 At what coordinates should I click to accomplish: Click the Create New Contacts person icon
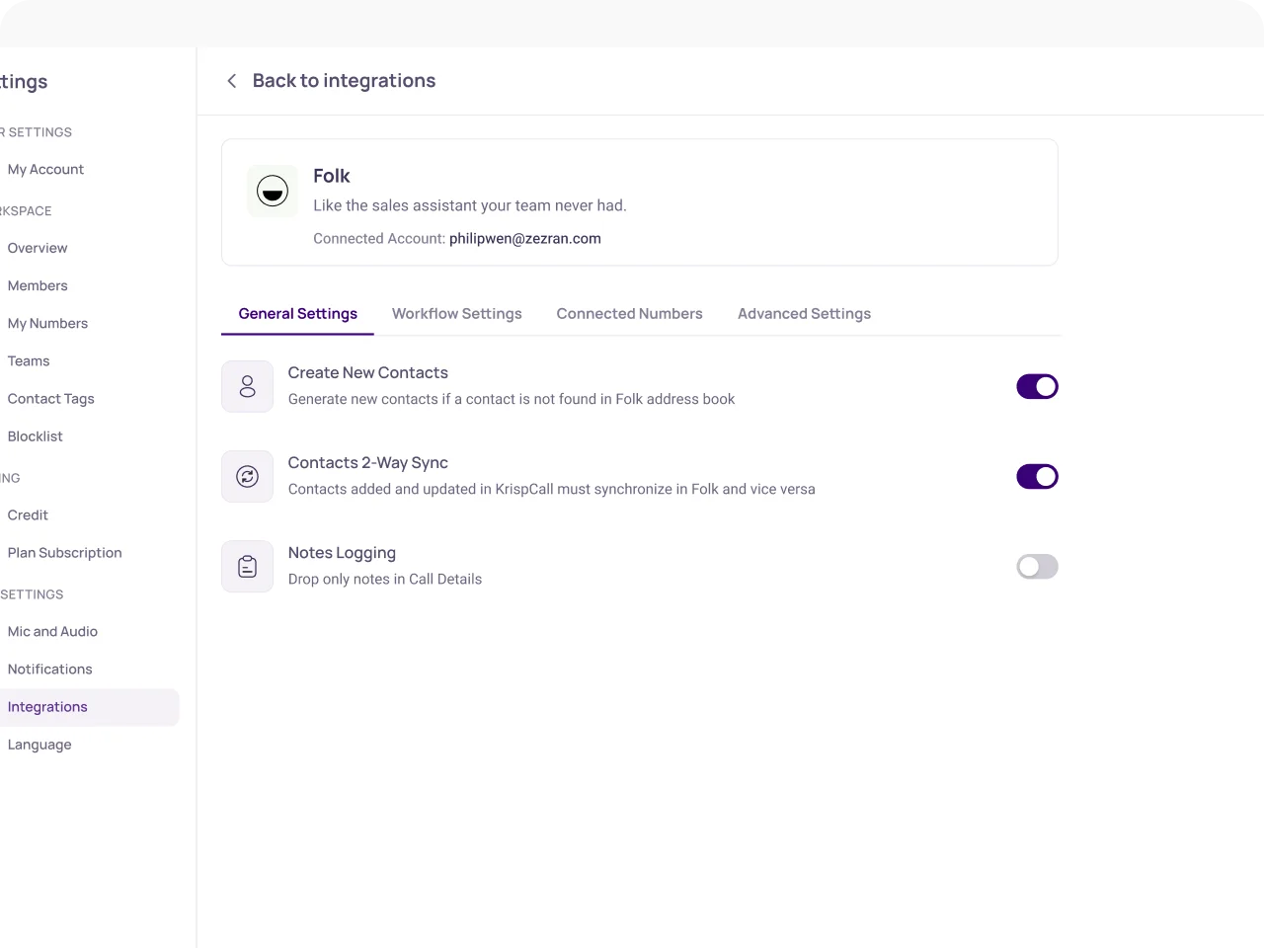point(248,386)
